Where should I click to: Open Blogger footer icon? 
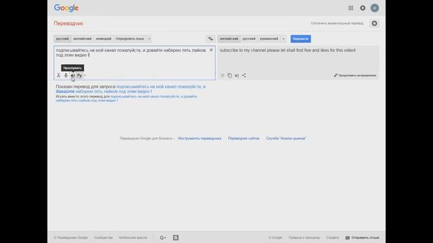coord(176,238)
